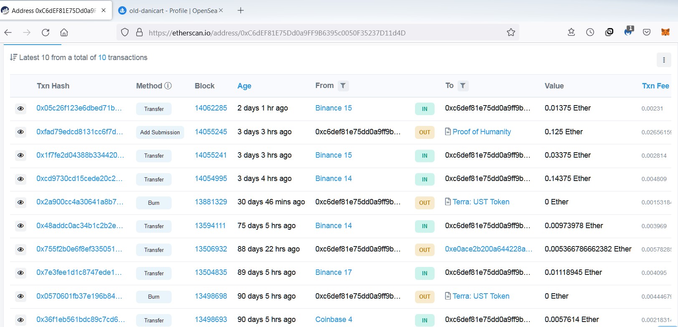
Task: Click the 0.00231 txn fee value
Action: click(x=652, y=108)
